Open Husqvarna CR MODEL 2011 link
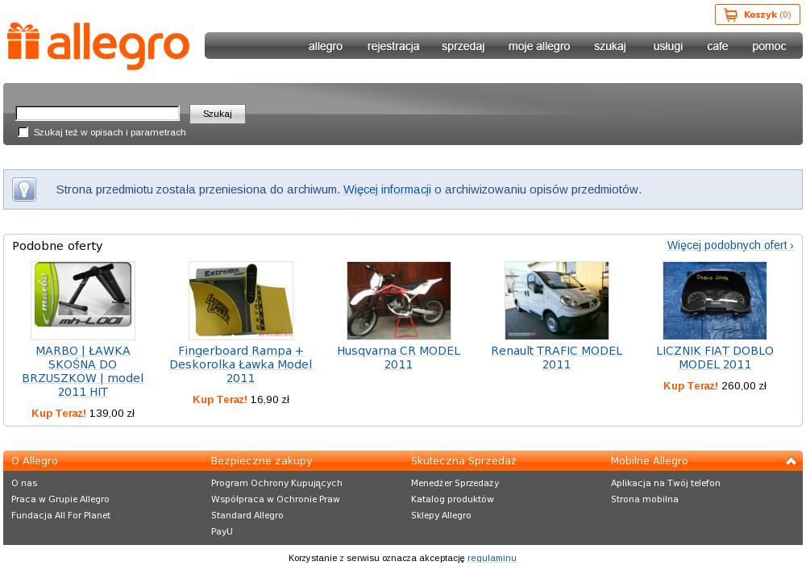The width and height of the screenshot is (806, 574). point(398,357)
